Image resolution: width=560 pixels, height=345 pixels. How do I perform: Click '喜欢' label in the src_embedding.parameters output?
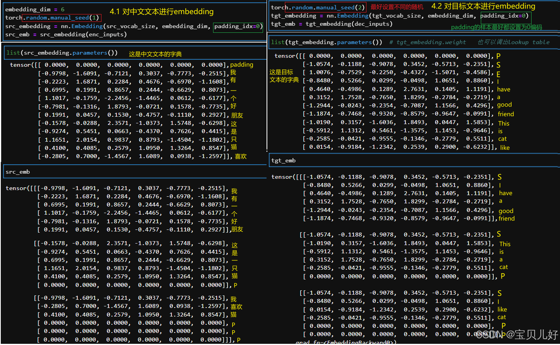240,156
